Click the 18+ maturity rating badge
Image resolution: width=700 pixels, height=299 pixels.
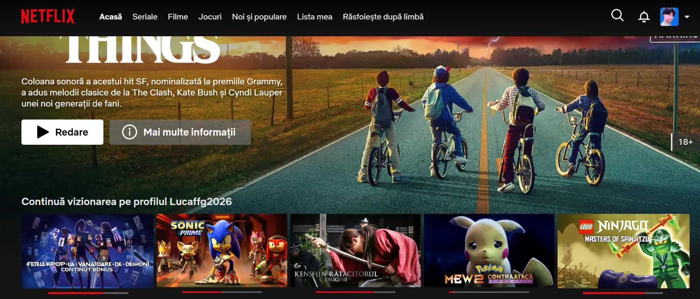tap(685, 142)
